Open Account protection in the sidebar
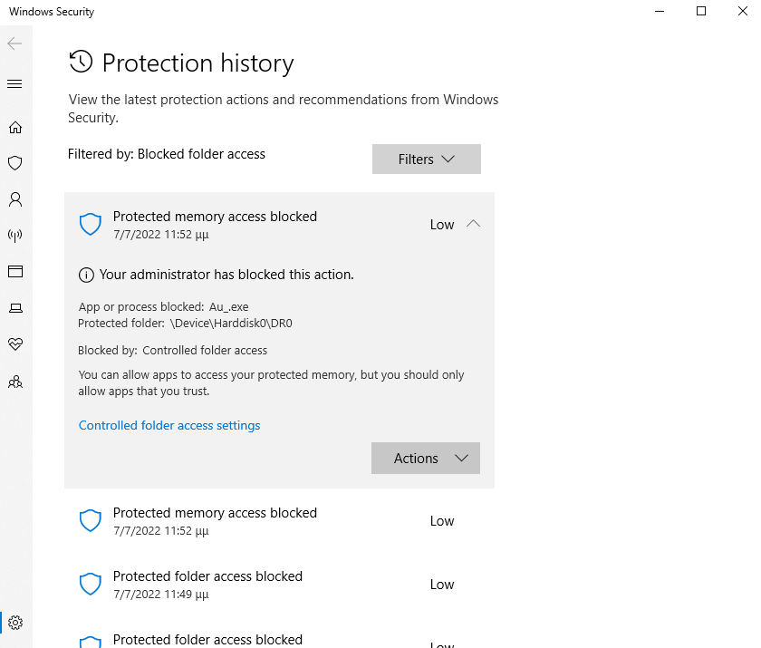 pyautogui.click(x=14, y=199)
